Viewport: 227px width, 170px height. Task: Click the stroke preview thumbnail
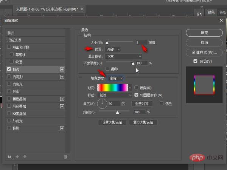pos(204,85)
